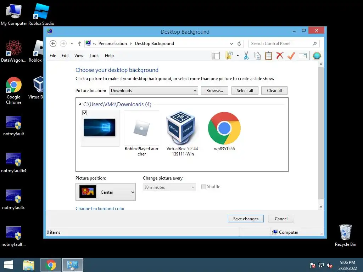Click the muted volume tray icon

click(x=330, y=265)
